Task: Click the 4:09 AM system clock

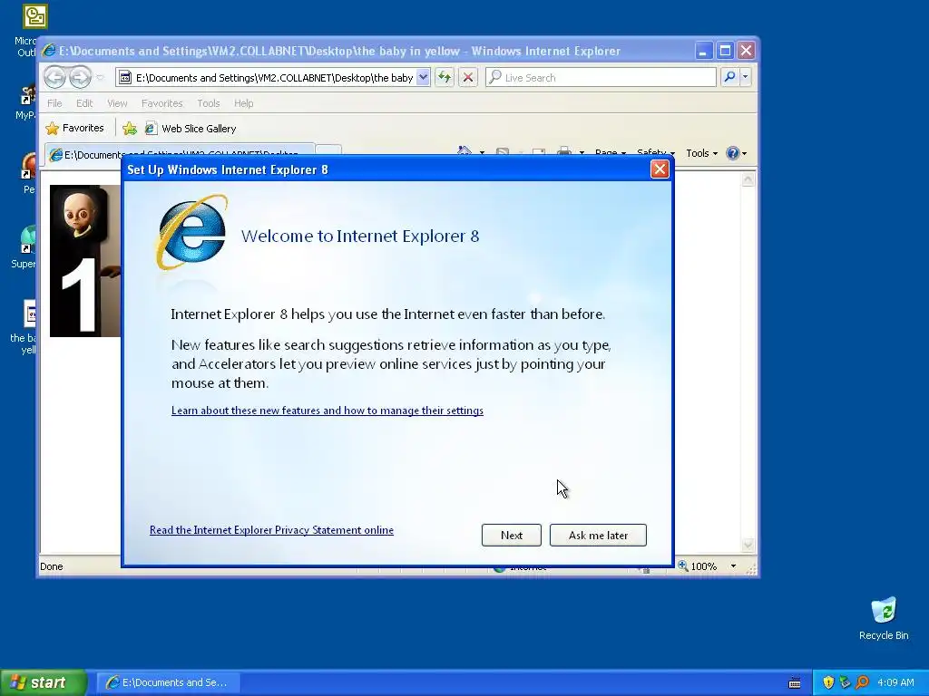Action: coord(895,682)
